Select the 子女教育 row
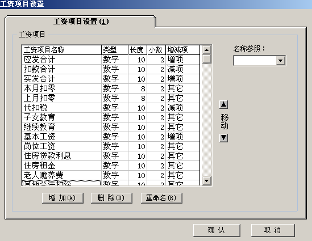The height and width of the screenshot is (241, 312). tap(111, 117)
